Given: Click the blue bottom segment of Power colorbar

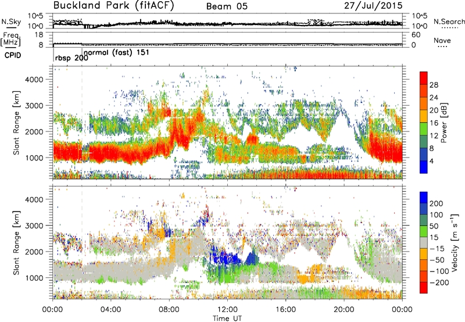Looking at the screenshot, I should tap(424, 167).
